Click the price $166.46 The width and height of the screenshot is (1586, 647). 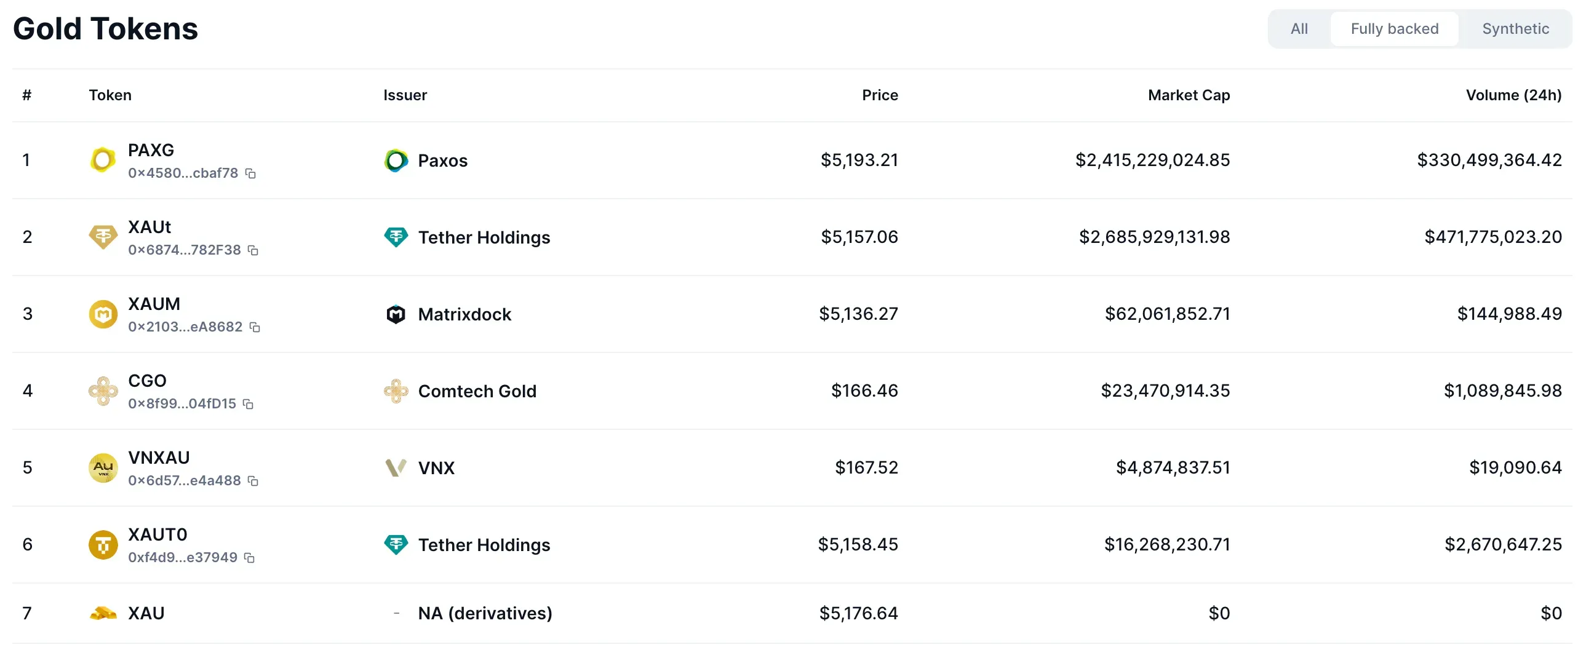(864, 391)
